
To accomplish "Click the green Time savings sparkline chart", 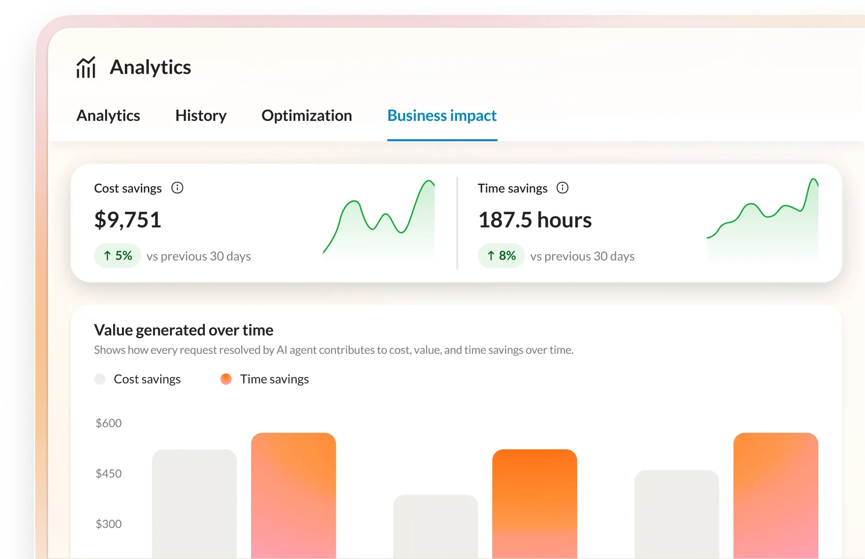I will pyautogui.click(x=763, y=216).
